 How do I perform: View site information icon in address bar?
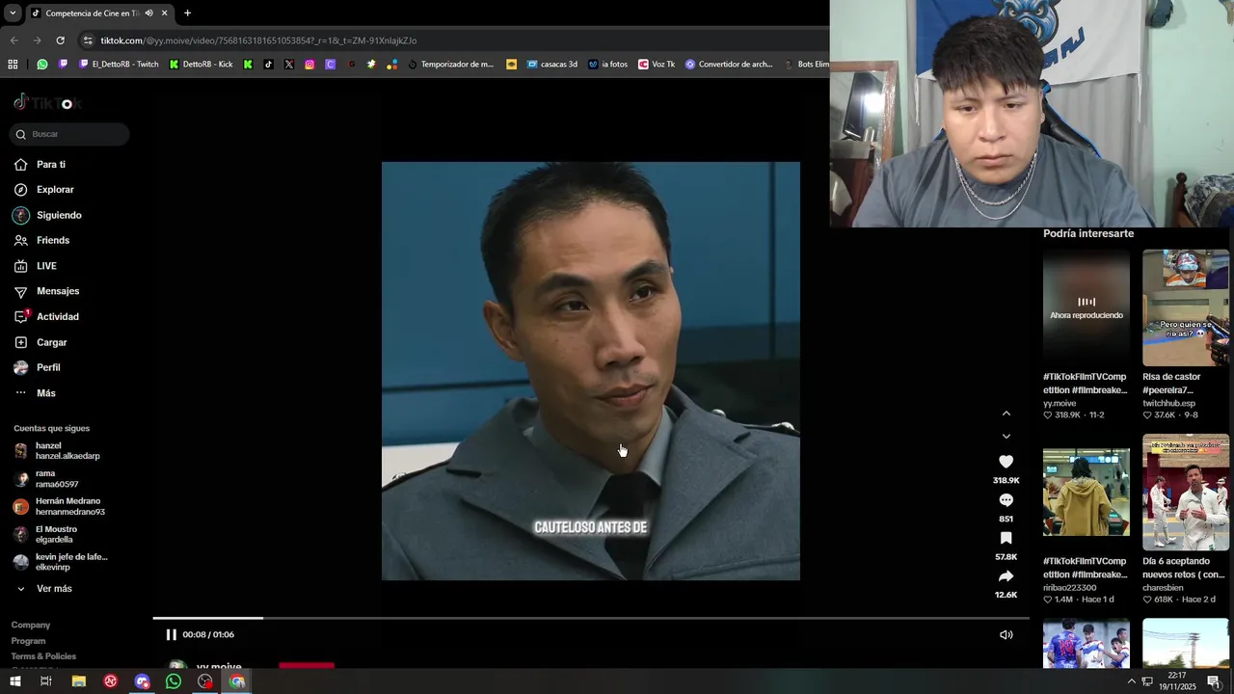pos(88,40)
